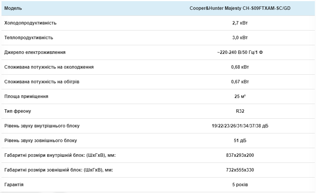Select the 0,68 кВт power value

tap(240, 67)
